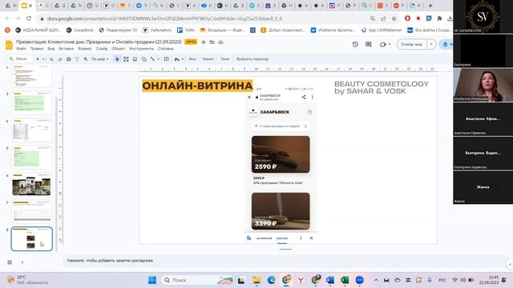Click the new slide plus icon
The width and height of the screenshot is (513, 288).
[x=38, y=59]
